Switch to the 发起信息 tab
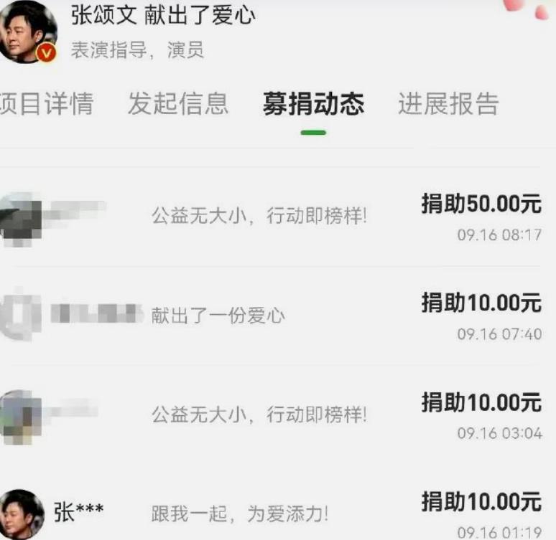The height and width of the screenshot is (540, 556). [x=178, y=103]
